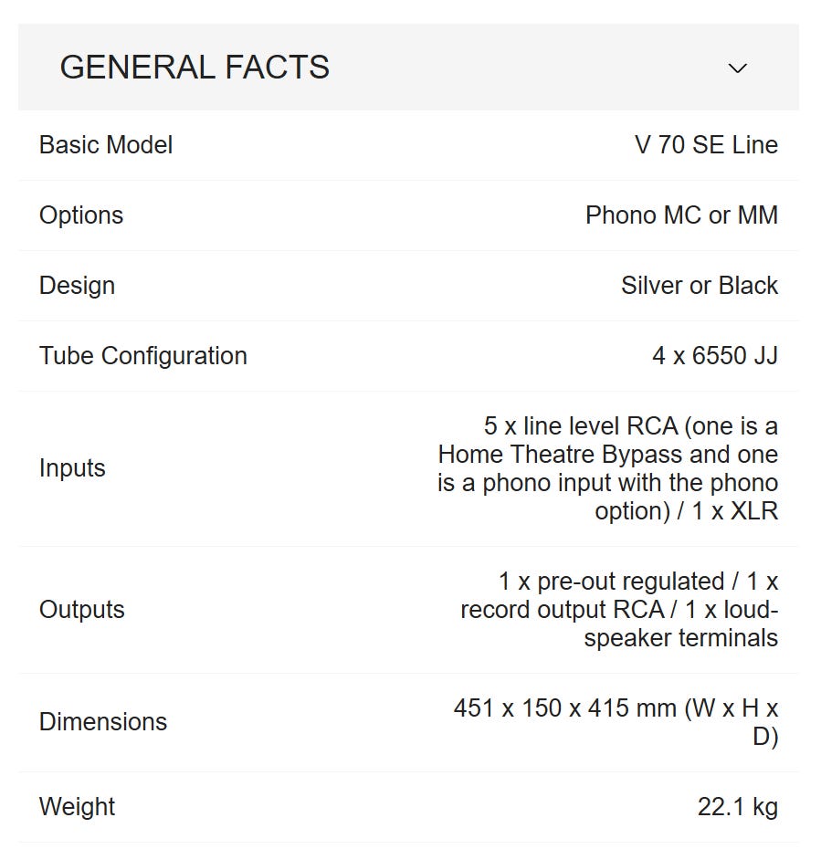Select the Weight row label
Screen dimensions: 821x849
pyautogui.click(x=78, y=807)
